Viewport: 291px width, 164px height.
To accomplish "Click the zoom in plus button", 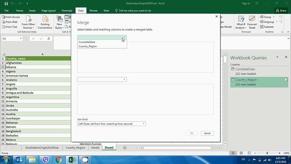I will pyautogui.click(x=280, y=153).
